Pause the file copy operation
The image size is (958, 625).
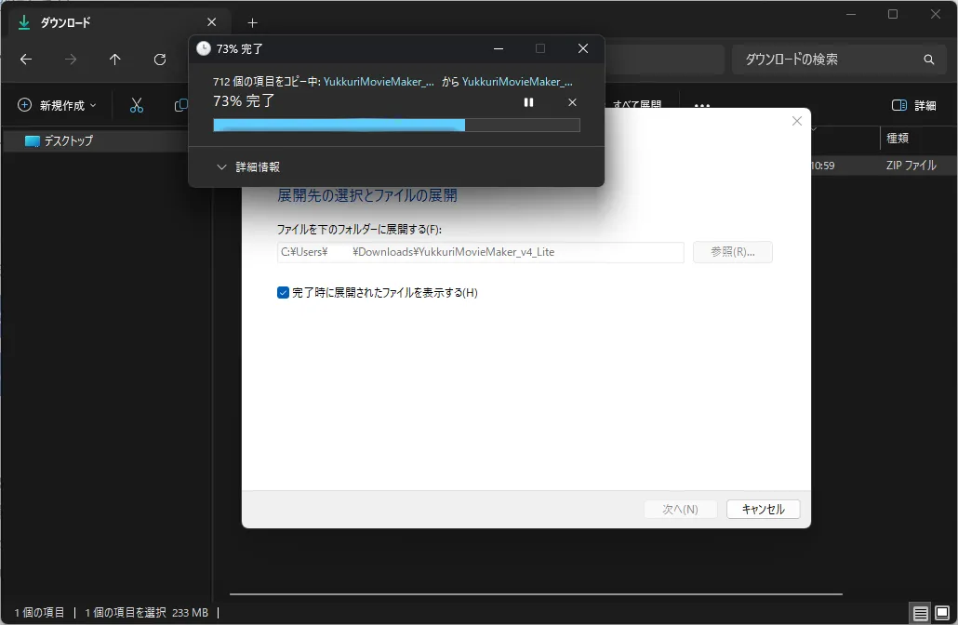point(528,102)
